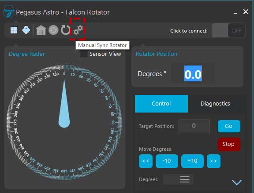Select the 0.0 Degrees position value
This screenshot has height=193, width=254.
193,74
